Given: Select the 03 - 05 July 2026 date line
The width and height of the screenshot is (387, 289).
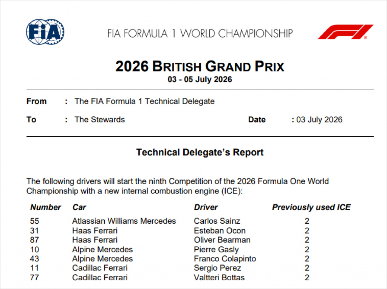Looking at the screenshot, I should pyautogui.click(x=200, y=79).
